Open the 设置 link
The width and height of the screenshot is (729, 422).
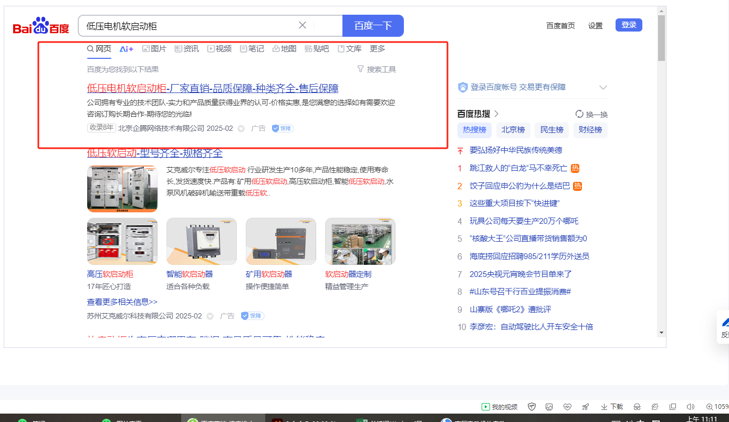click(x=596, y=26)
